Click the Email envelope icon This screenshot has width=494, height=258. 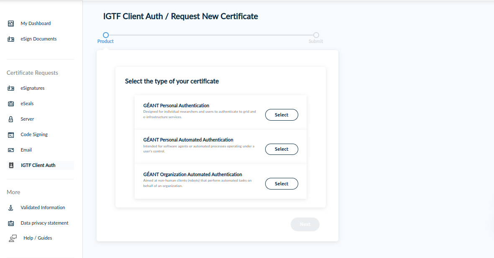(x=11, y=150)
